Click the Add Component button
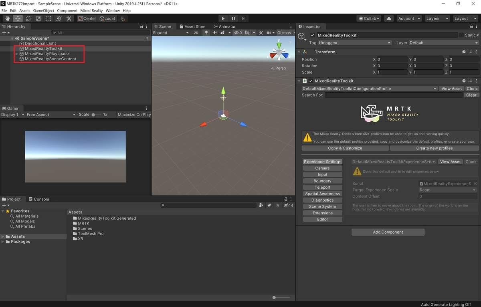This screenshot has height=307, width=481. click(388, 232)
